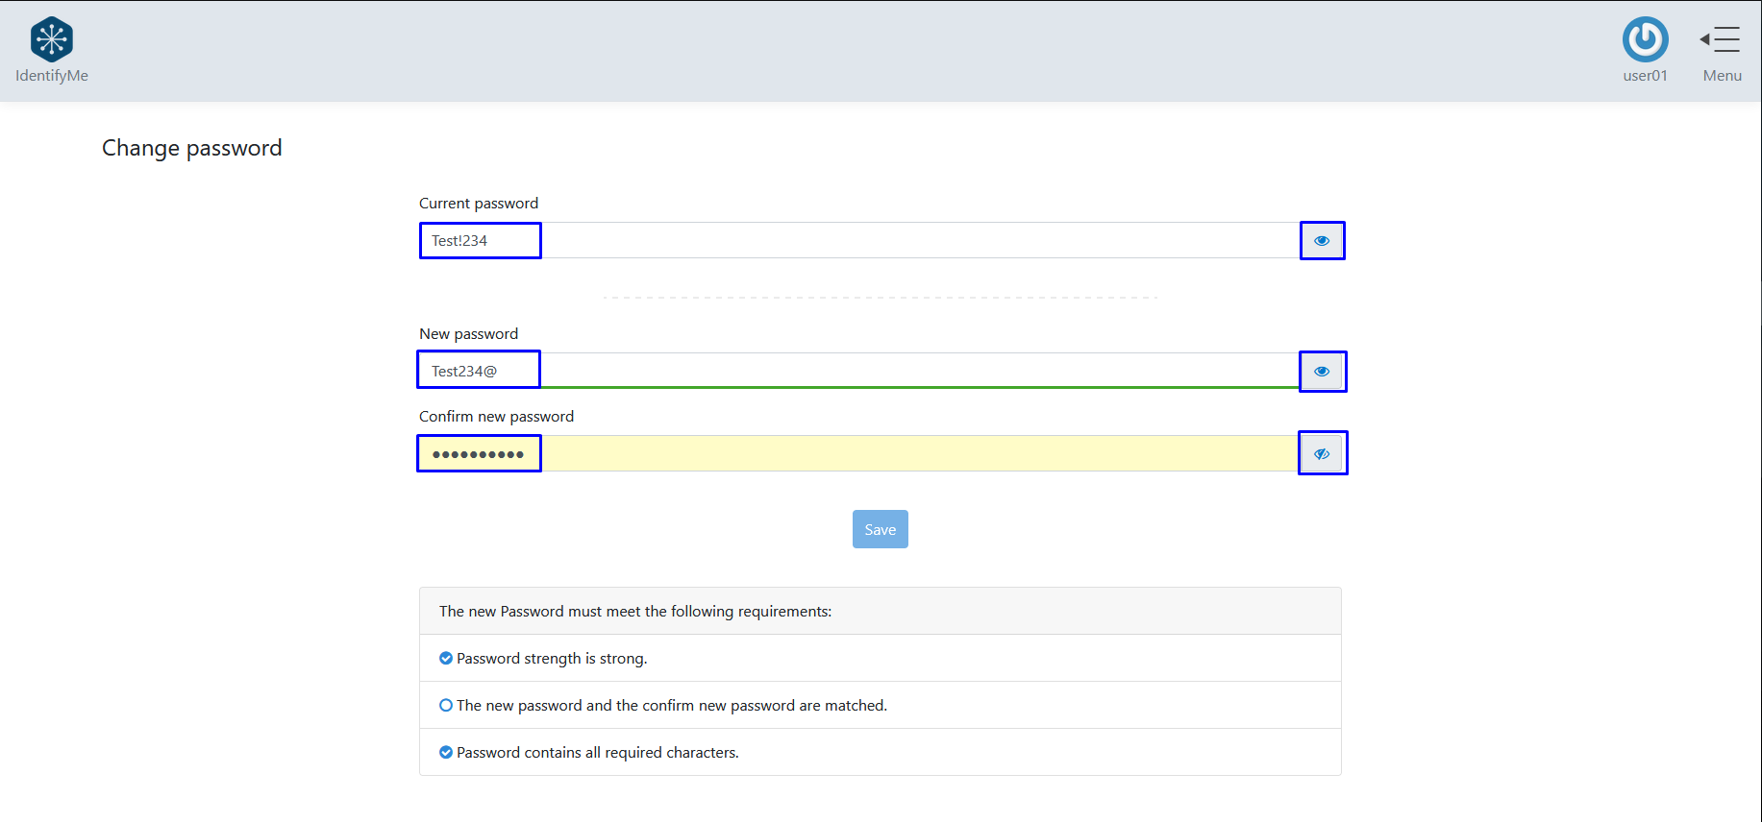Focus the Current password input field
The image size is (1762, 822).
tap(865, 241)
